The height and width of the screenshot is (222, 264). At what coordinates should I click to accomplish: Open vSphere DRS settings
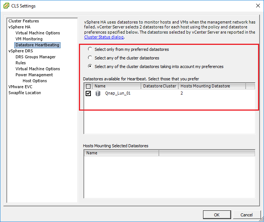[21, 51]
